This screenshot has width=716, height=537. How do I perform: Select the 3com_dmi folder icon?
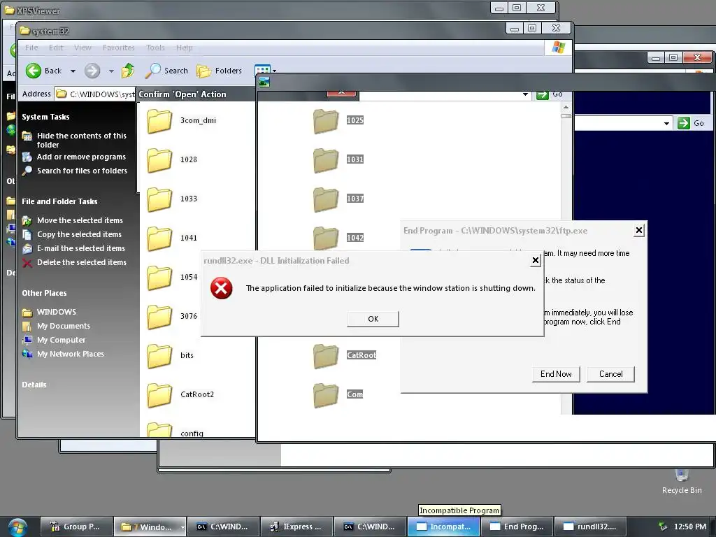(159, 121)
